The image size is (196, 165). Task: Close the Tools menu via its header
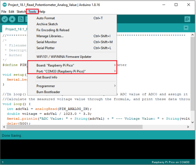tap(32, 12)
